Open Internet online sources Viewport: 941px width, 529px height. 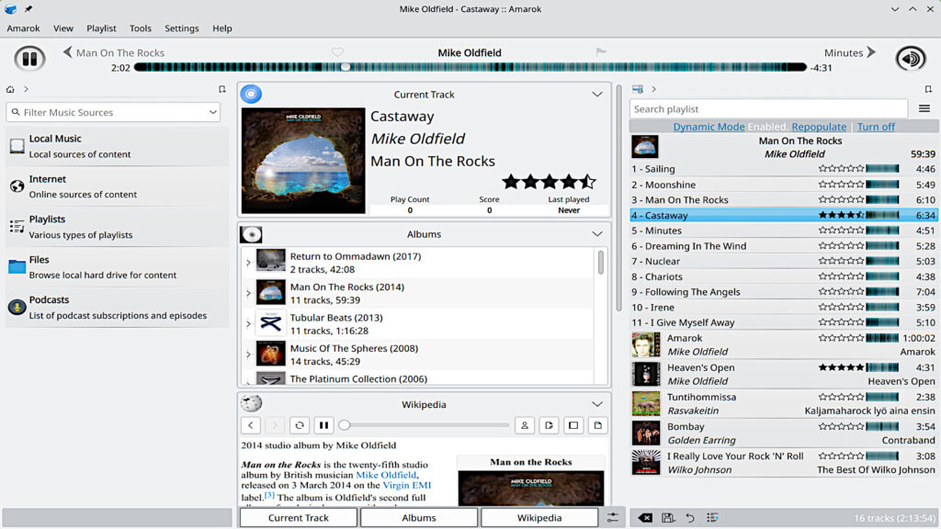coord(118,186)
